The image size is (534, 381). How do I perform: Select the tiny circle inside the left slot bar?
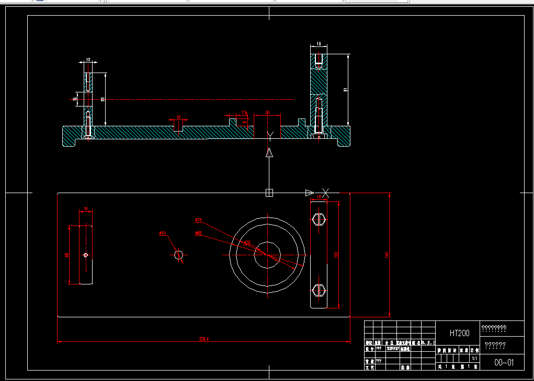coord(86,255)
